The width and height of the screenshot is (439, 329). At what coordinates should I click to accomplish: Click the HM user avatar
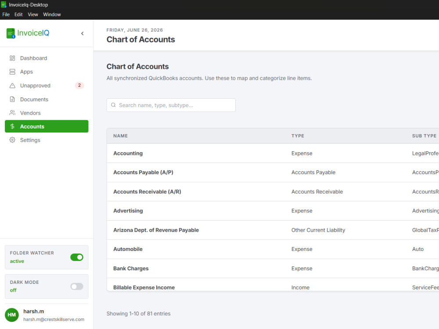tap(12, 315)
